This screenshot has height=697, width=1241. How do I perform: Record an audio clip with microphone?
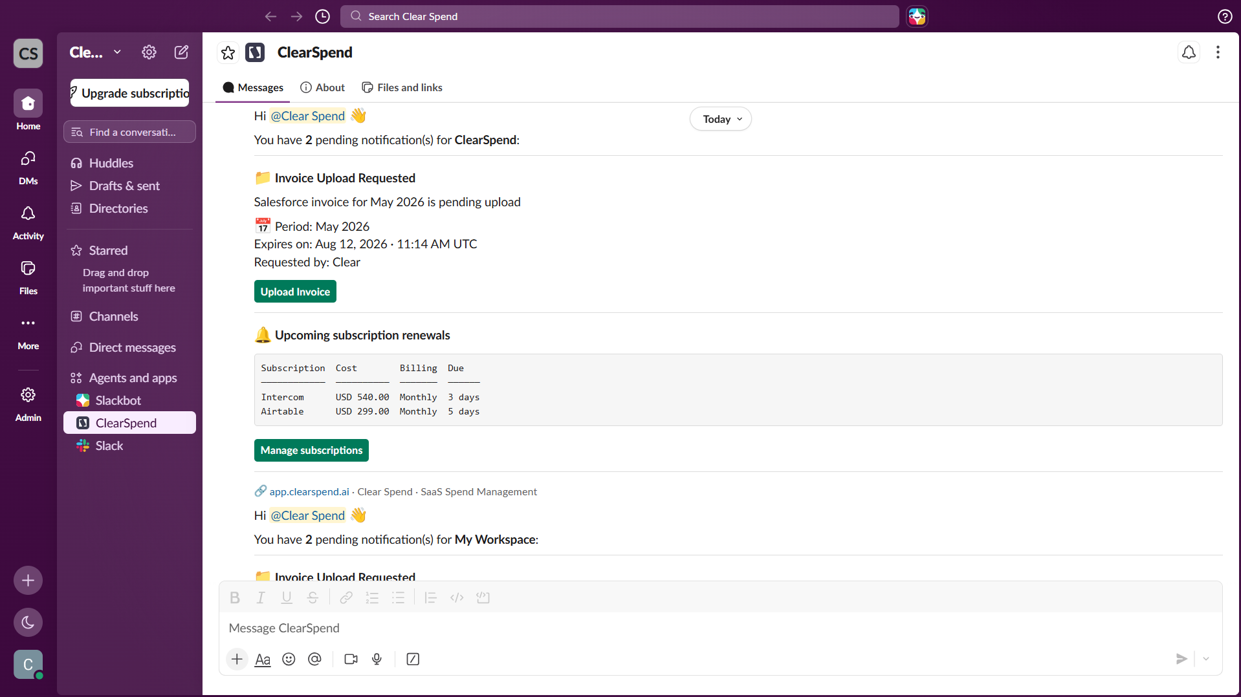coord(377,659)
